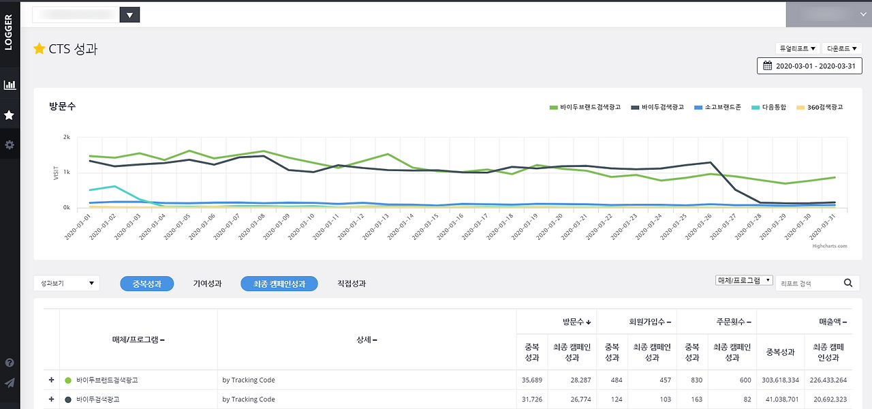Expand the 바이두브랜드검색광고 row plus sign
Screen dimensions: 872x409
click(51, 380)
